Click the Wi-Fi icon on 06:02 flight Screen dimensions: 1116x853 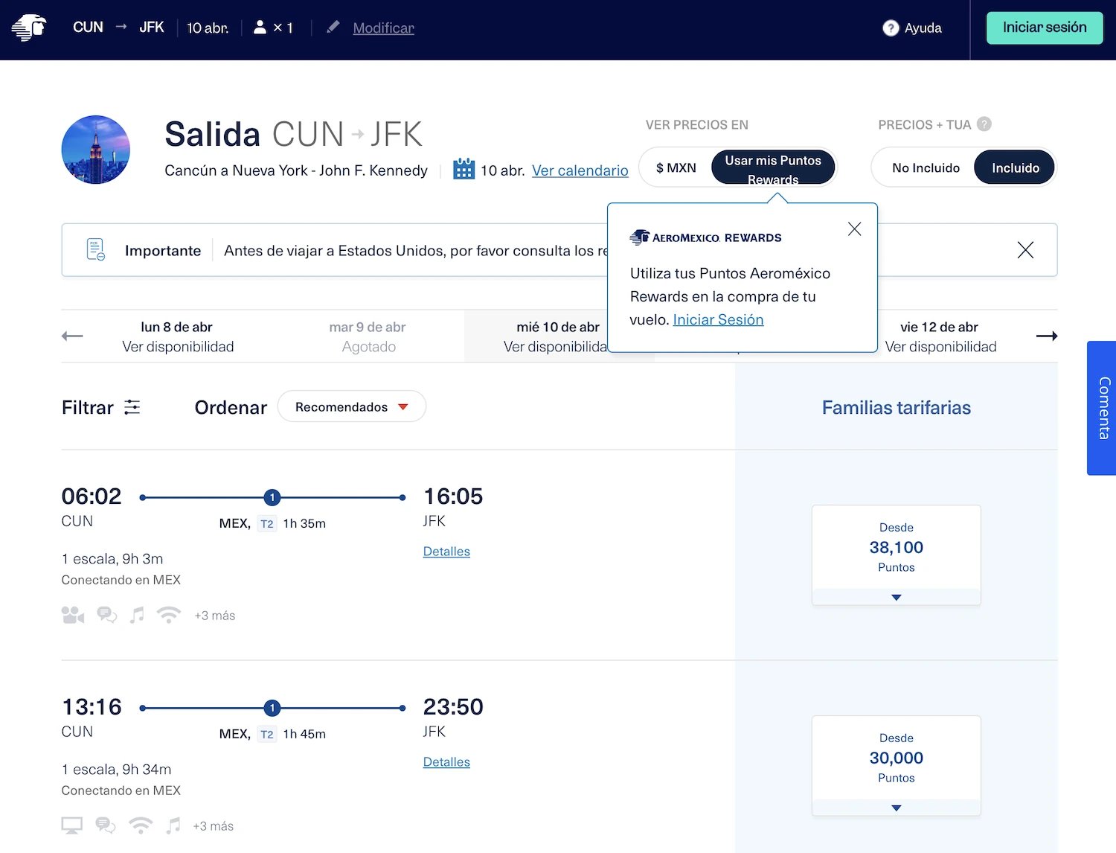tap(169, 615)
